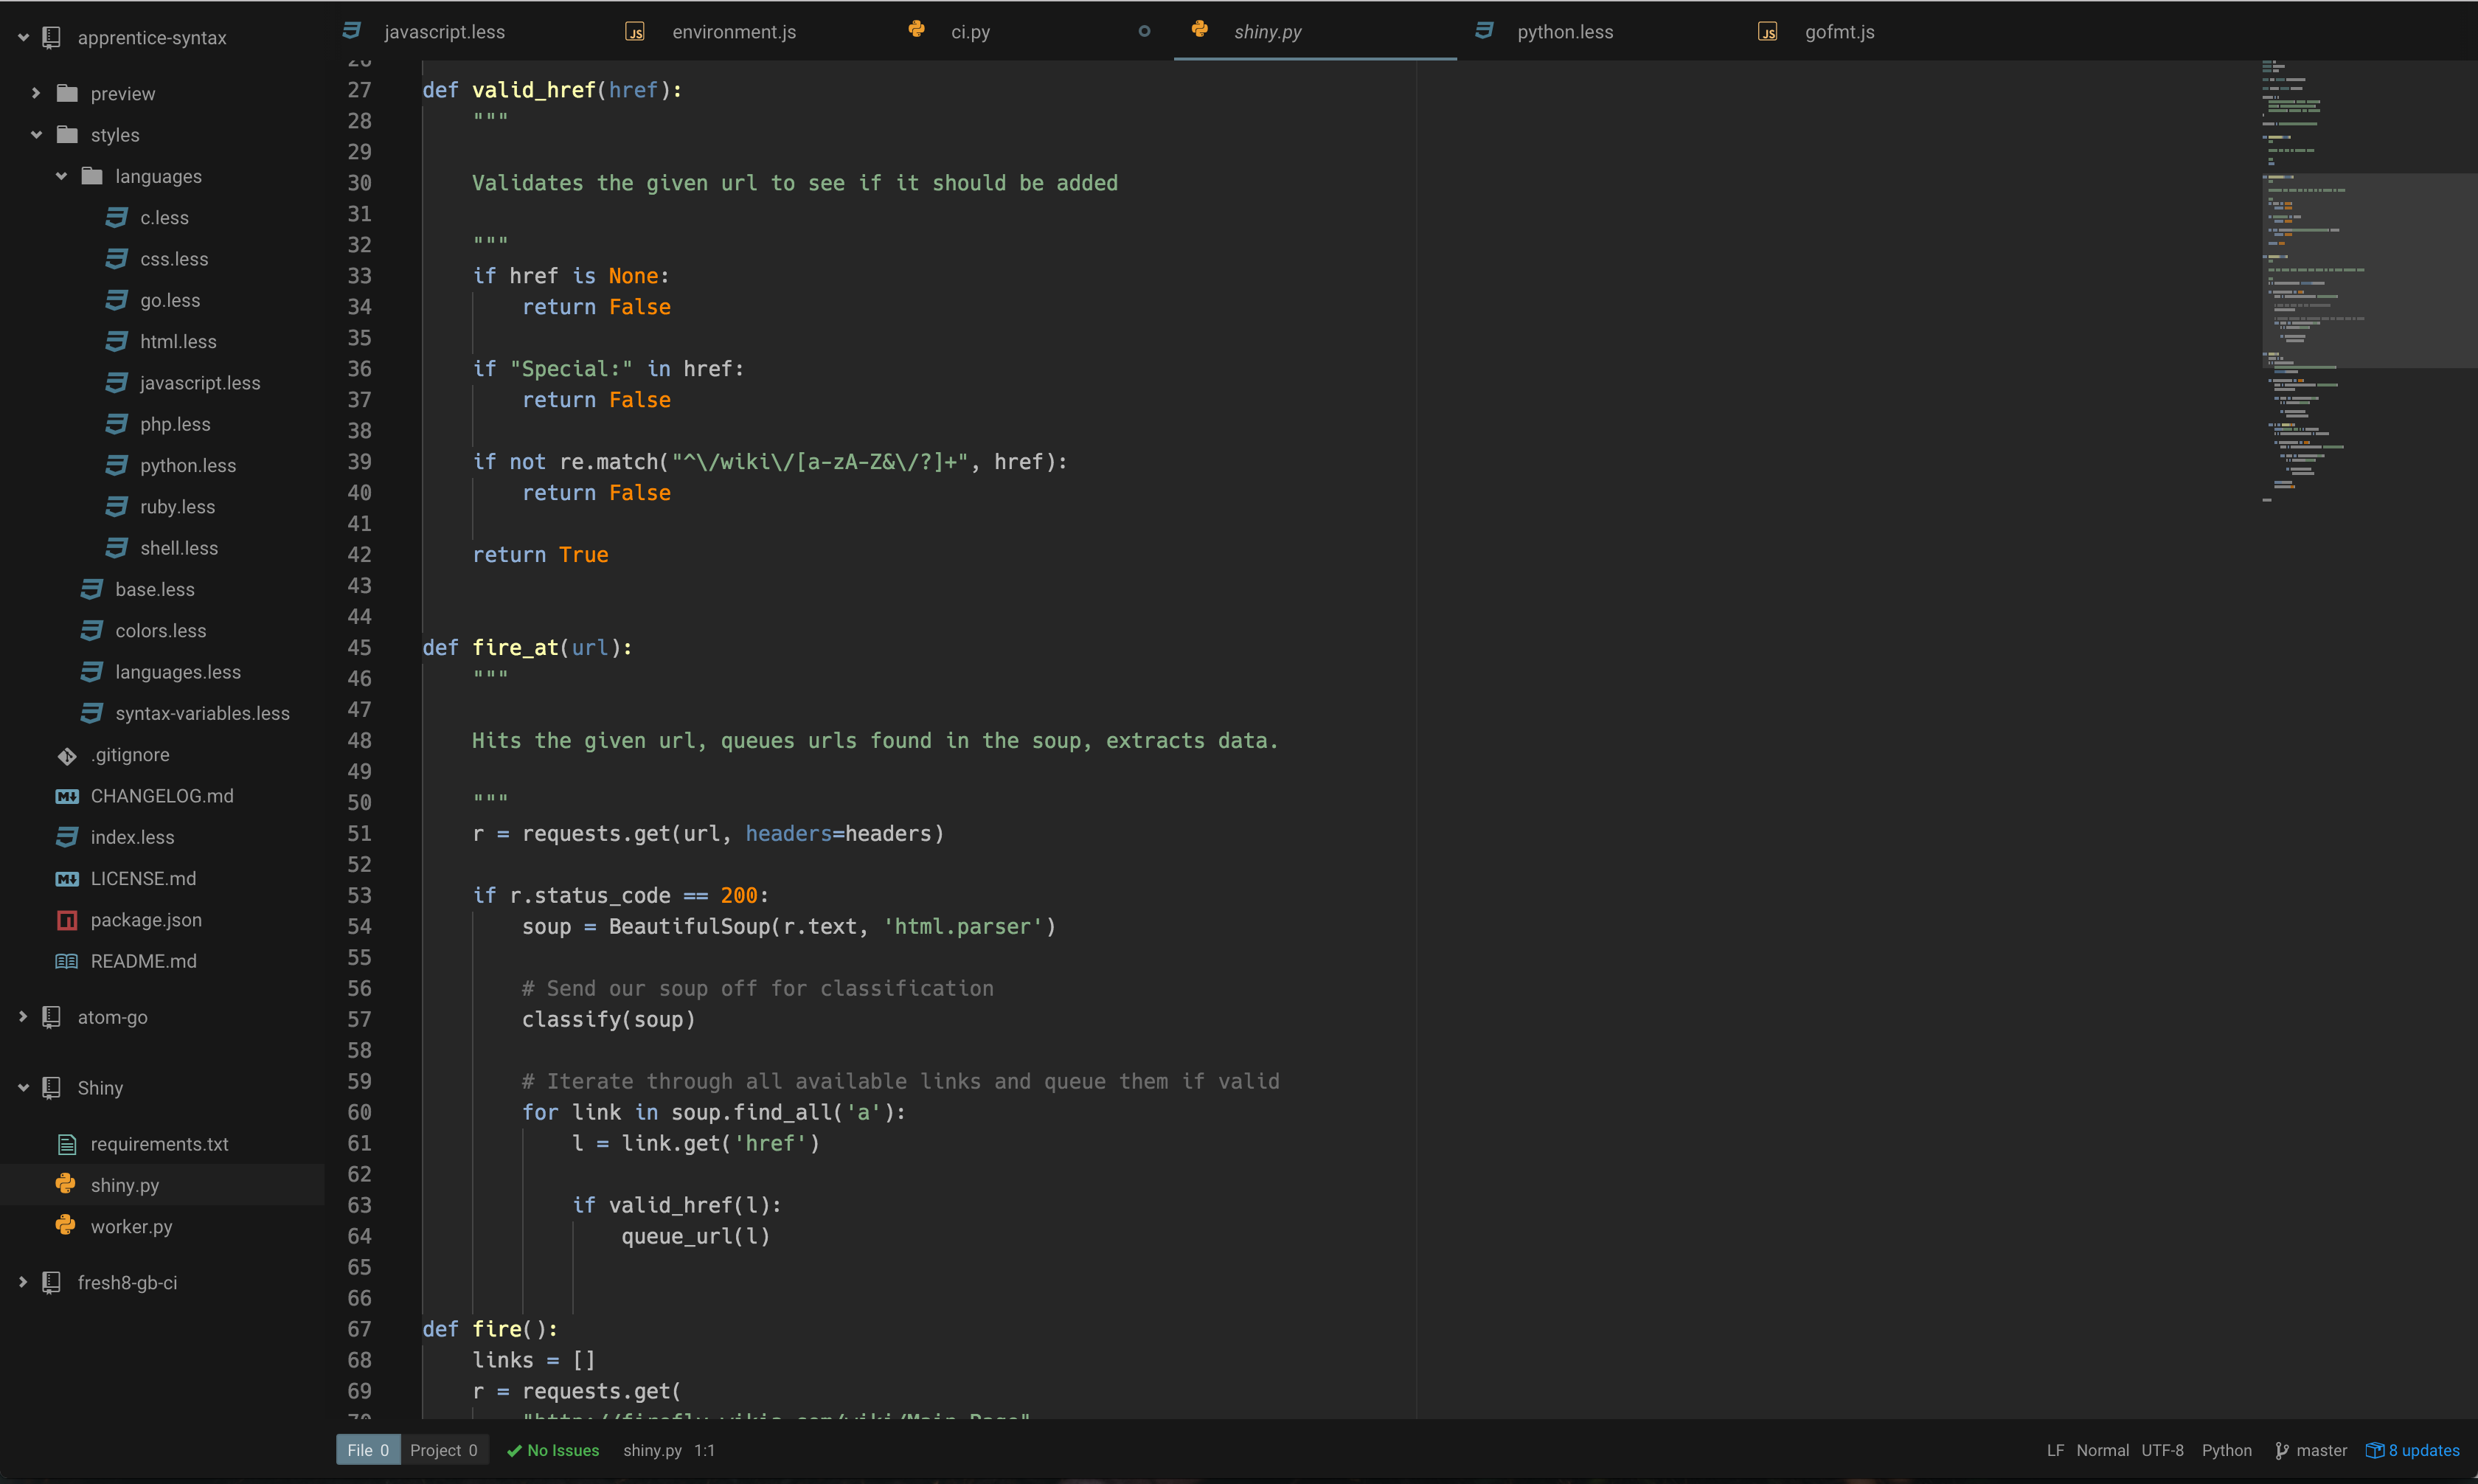
Task: Toggle linter scope to File 0
Action: (x=368, y=1451)
